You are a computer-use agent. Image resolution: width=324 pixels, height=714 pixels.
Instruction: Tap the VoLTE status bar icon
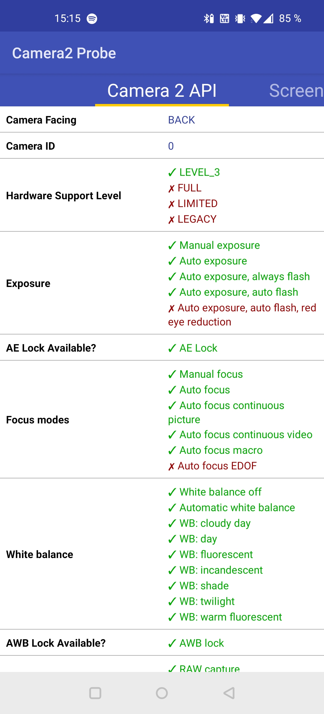[224, 19]
